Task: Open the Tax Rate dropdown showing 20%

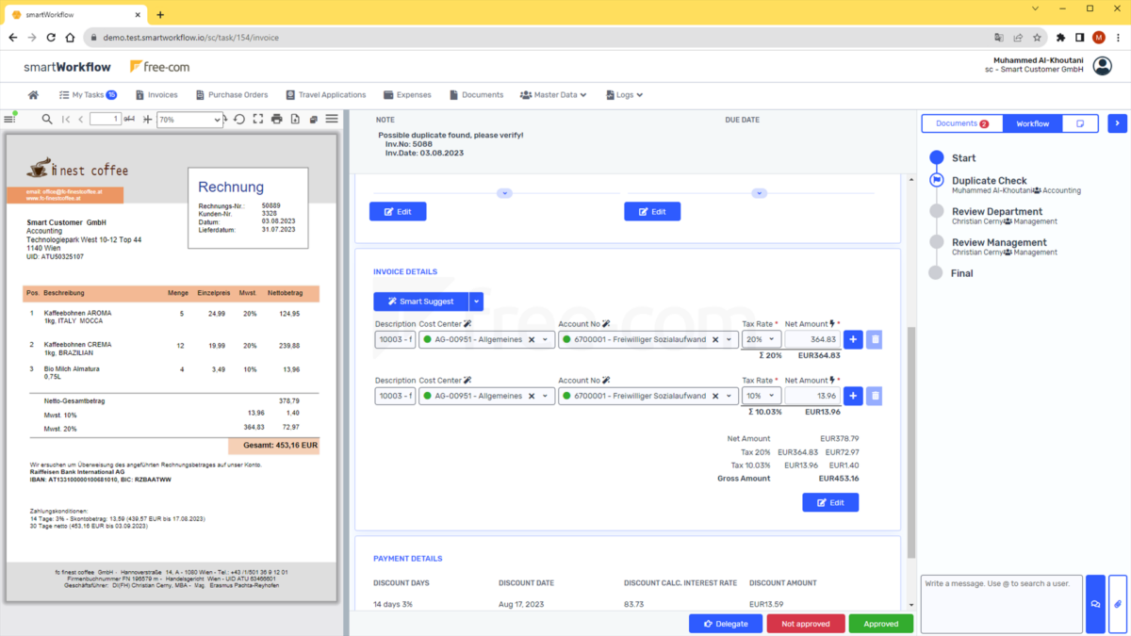Action: pyautogui.click(x=761, y=339)
